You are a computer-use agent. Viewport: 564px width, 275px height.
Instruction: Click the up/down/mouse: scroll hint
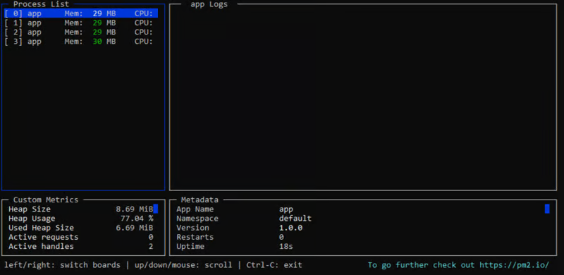(x=183, y=265)
